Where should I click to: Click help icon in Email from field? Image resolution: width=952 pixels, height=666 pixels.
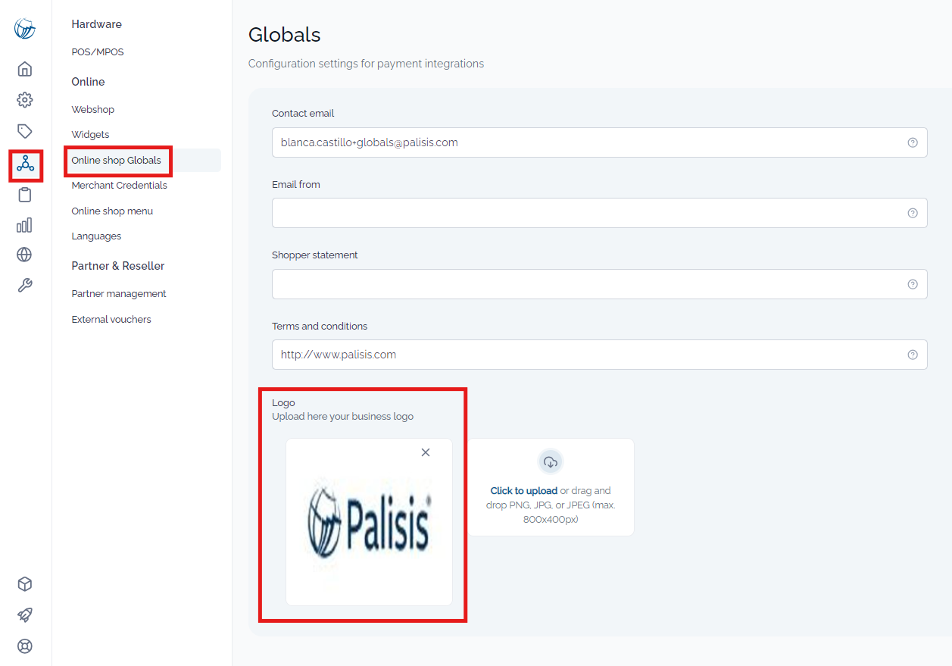913,213
